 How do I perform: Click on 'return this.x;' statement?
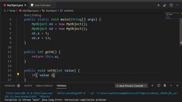[x=45, y=57]
